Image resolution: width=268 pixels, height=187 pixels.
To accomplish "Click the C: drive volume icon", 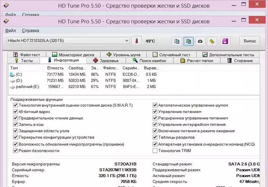I will [12, 74].
